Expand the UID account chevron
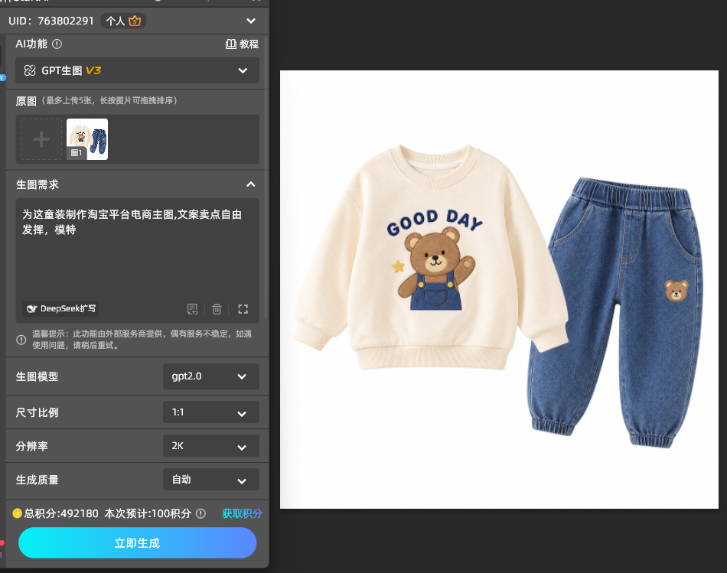The width and height of the screenshot is (727, 573). 251,21
